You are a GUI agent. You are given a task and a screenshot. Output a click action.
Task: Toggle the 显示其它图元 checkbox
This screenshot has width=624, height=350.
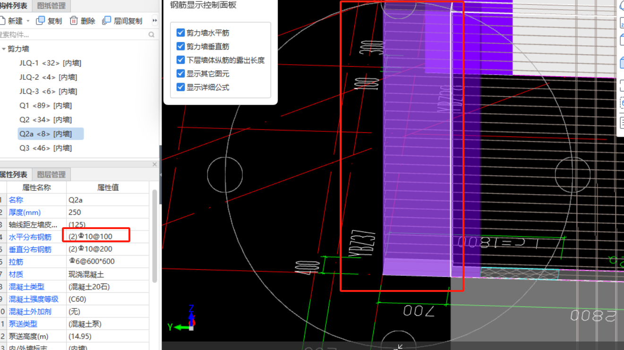180,74
